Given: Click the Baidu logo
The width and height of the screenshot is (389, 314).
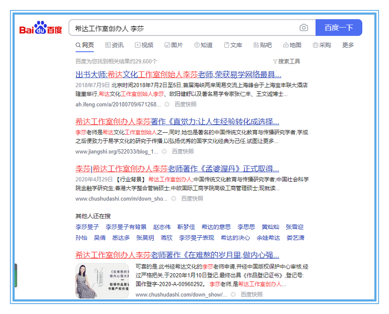Looking at the screenshot, I should click(41, 29).
